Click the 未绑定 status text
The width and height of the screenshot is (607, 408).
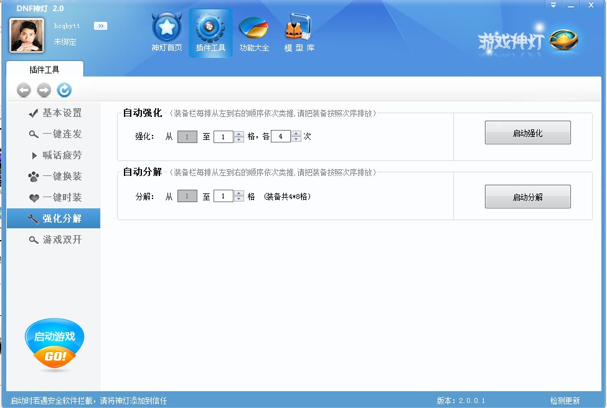coord(65,42)
